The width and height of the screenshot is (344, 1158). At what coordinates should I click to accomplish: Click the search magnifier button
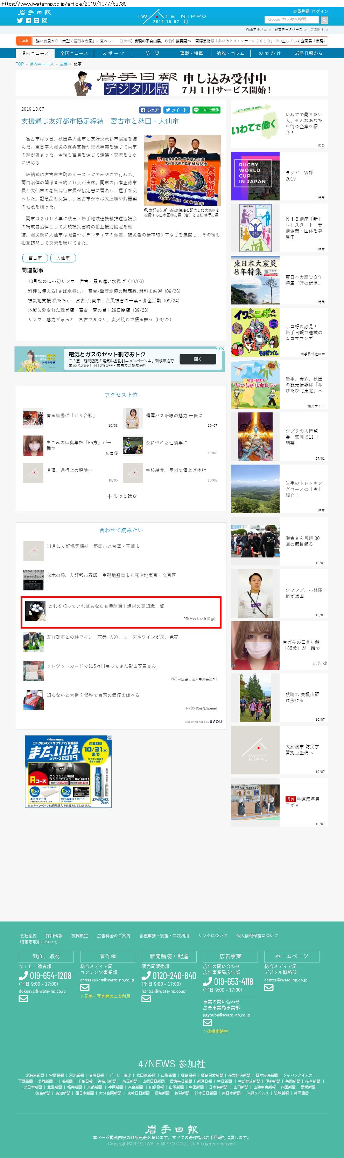[x=324, y=20]
